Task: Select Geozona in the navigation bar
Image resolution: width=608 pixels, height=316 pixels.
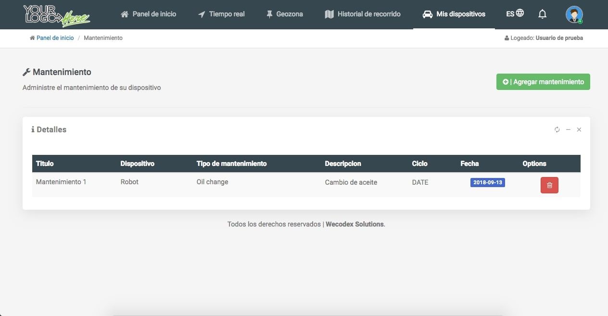Action: point(284,14)
